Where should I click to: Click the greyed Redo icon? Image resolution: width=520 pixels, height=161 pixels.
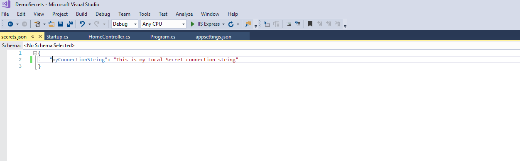coord(97,24)
